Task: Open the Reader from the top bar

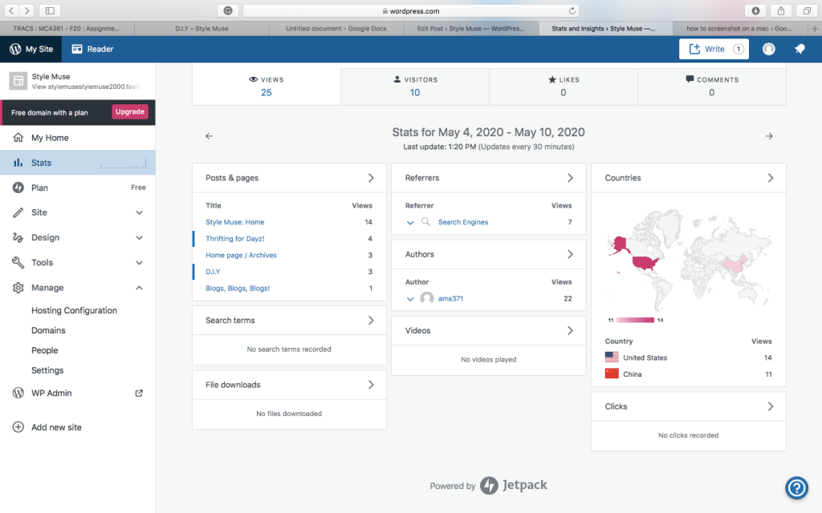Action: pos(92,49)
